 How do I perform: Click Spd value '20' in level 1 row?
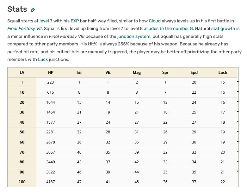click(194, 82)
